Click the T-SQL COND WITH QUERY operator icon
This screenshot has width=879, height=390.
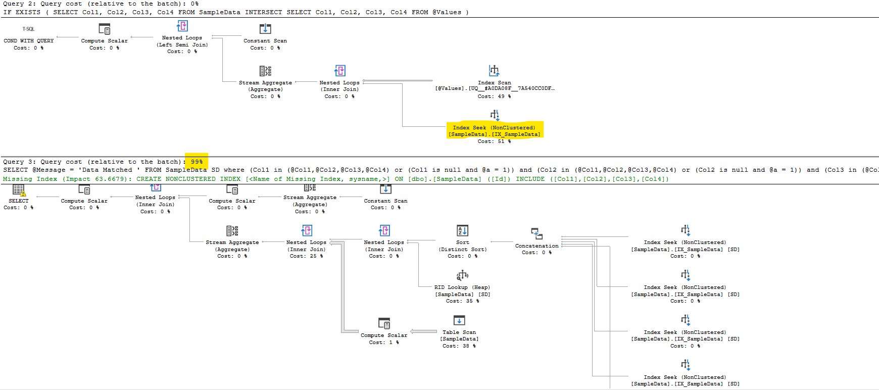(28, 29)
